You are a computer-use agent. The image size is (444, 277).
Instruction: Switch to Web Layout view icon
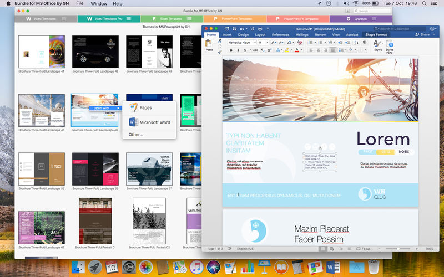[331, 249]
